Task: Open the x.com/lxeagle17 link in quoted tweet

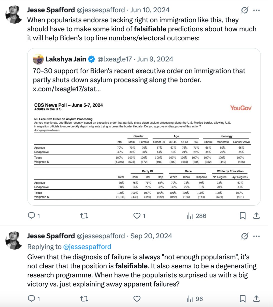Action: click(x=67, y=89)
